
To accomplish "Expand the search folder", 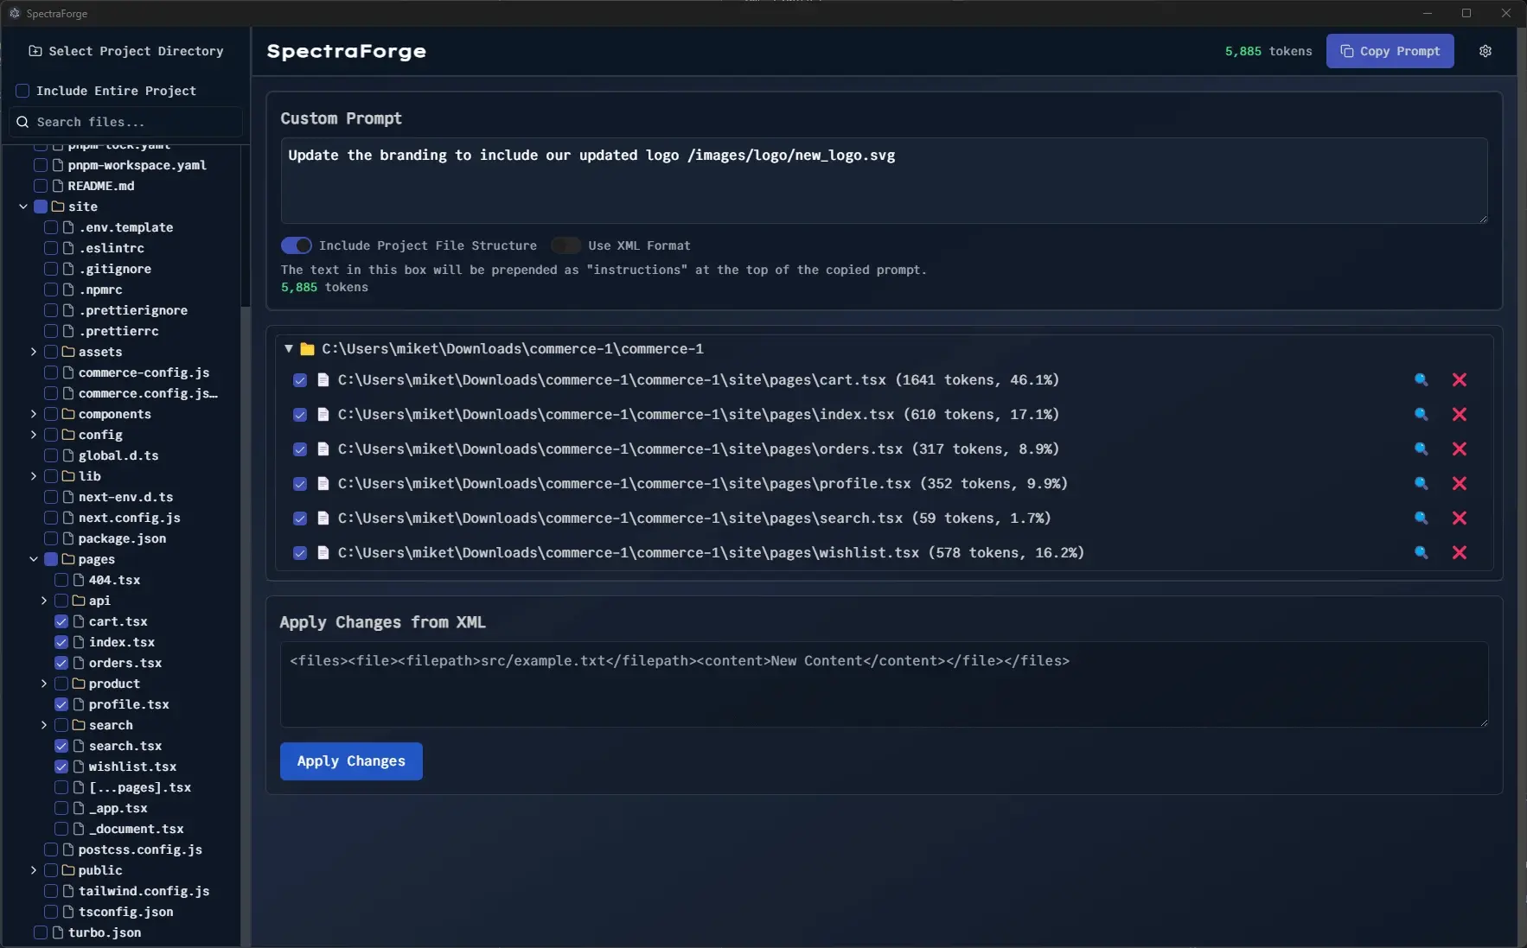I will pyautogui.click(x=44, y=725).
